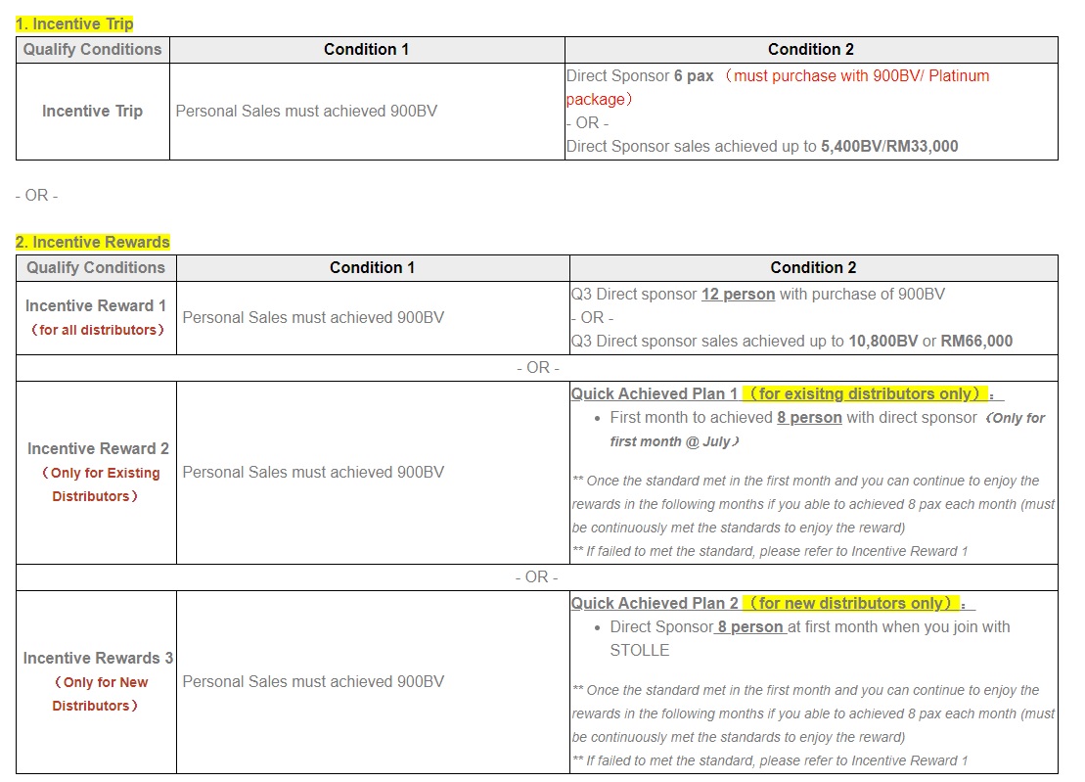1085x782 pixels.
Task: Click 'If failed to met the standard' note in Reward 2
Action: [770, 552]
